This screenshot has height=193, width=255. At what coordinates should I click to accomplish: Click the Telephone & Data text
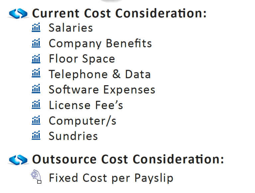click(x=100, y=74)
